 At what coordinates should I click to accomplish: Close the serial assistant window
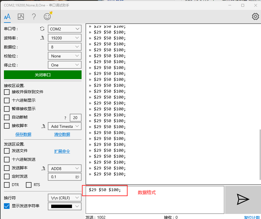tap(256, 5)
